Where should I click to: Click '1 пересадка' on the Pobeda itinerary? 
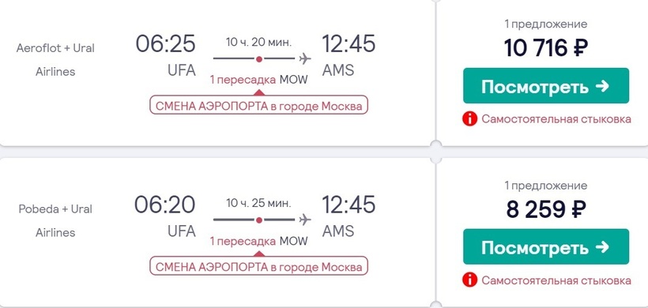point(243,241)
